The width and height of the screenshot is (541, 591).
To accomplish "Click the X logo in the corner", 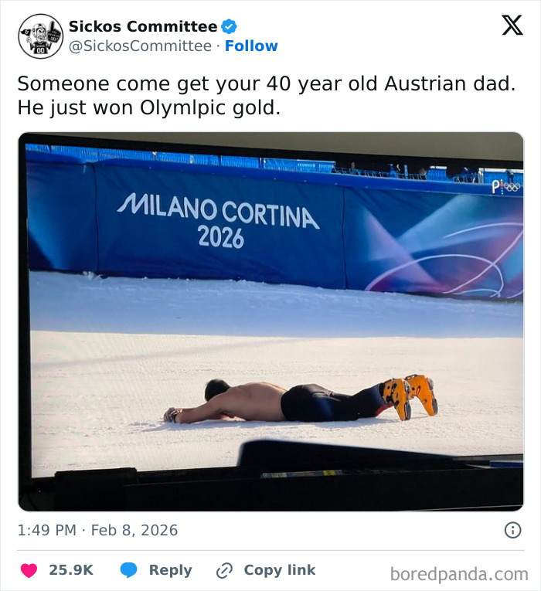I will point(512,25).
